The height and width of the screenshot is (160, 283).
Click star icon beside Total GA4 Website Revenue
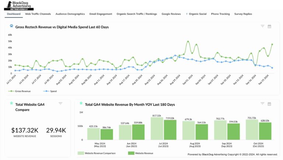(x=81, y=103)
